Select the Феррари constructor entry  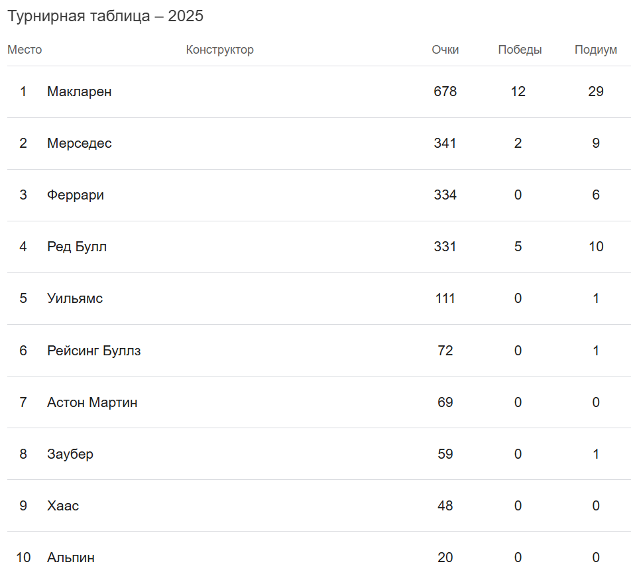pyautogui.click(x=75, y=195)
